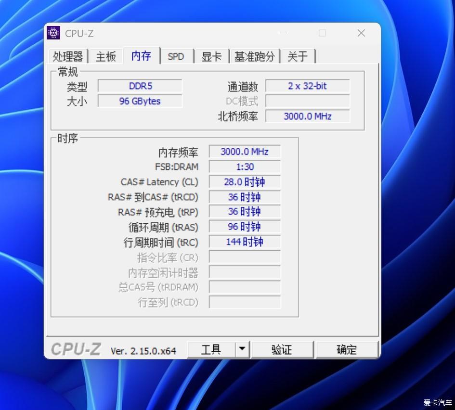The image size is (455, 410).
Task: Click the 类型 label
Action: 77,87
